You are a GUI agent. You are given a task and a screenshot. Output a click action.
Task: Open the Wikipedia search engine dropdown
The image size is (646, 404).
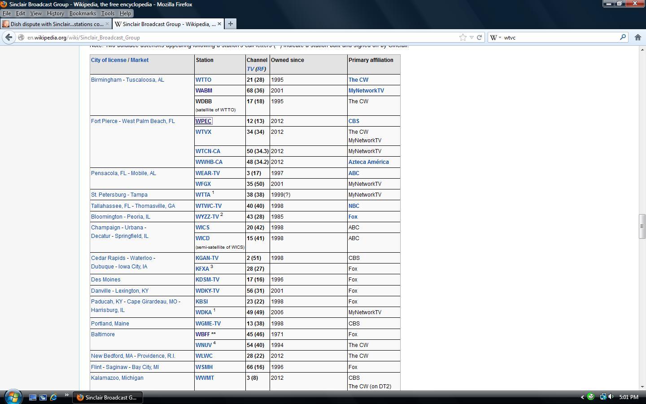(495, 37)
